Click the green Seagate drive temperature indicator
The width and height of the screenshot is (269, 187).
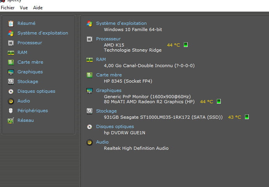pos(246,117)
